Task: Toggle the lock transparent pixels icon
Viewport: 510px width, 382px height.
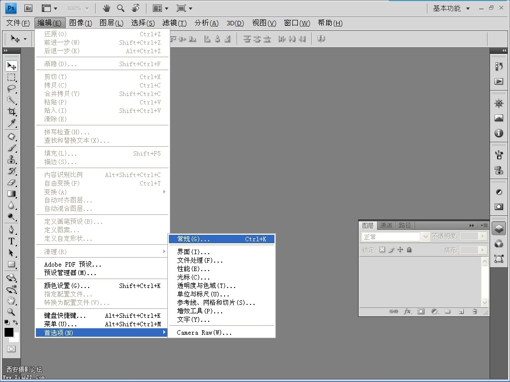Action: [x=382, y=250]
